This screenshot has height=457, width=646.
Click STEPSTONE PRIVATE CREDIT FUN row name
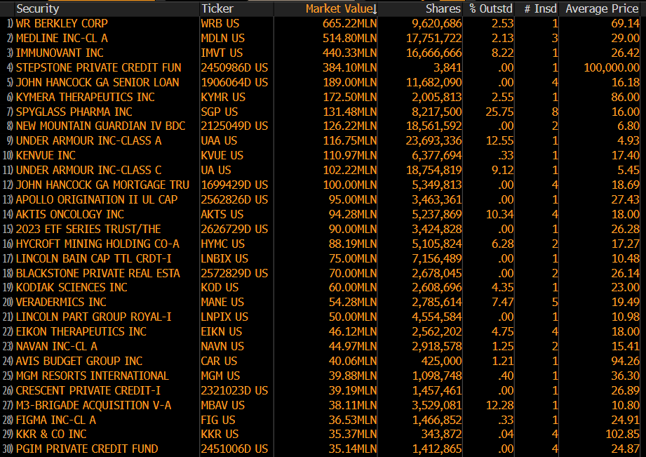tap(98, 67)
